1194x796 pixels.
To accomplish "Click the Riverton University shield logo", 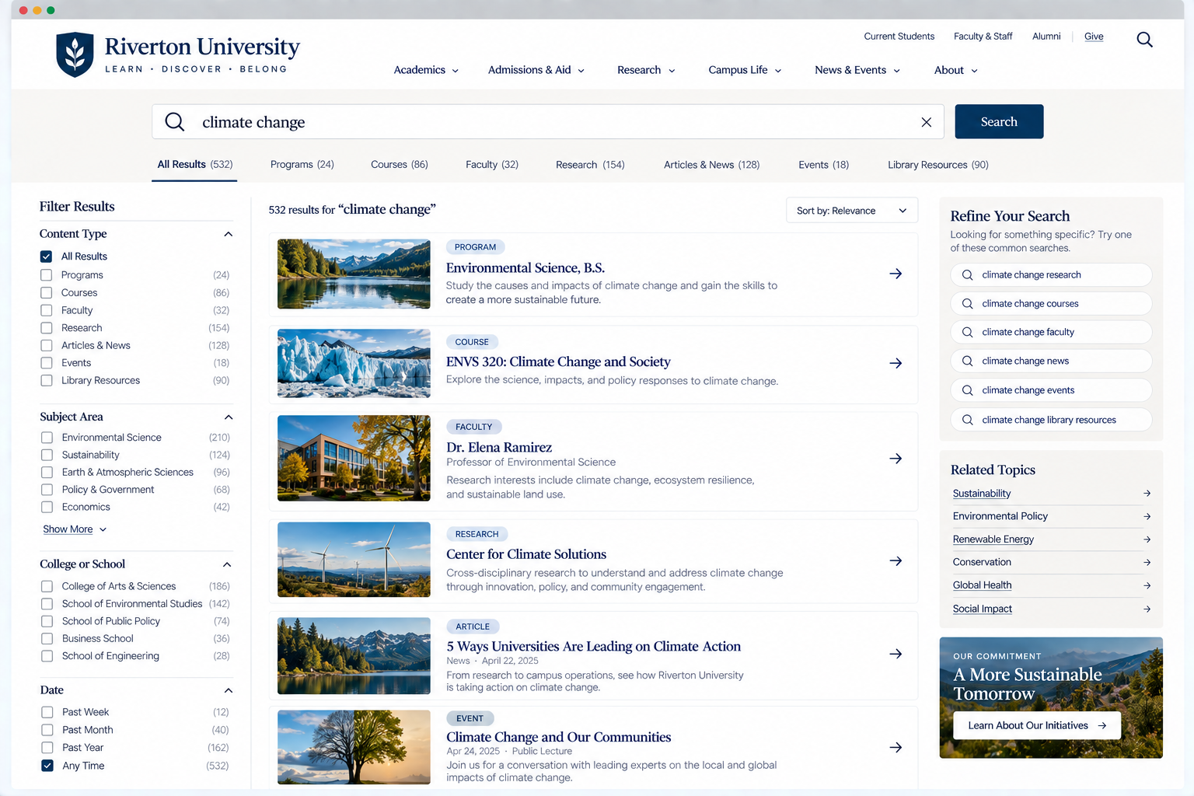I will 75,54.
